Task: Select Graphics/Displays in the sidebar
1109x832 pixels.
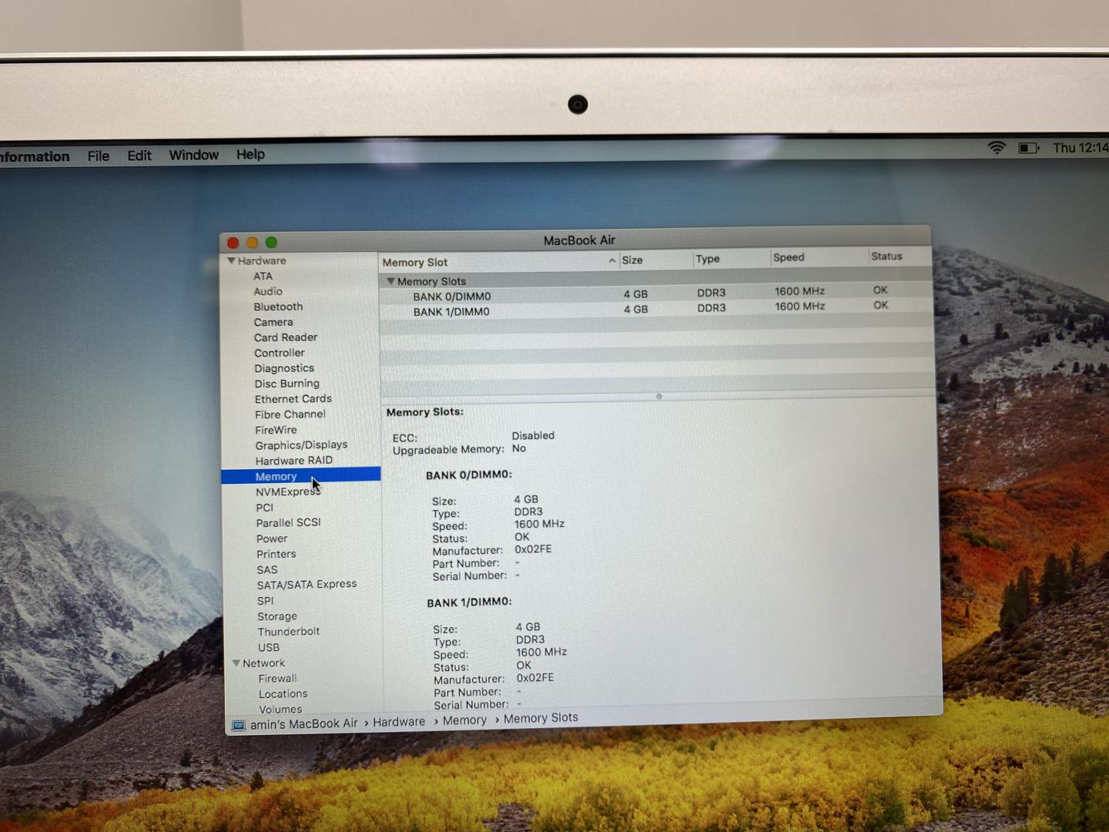Action: [x=301, y=445]
